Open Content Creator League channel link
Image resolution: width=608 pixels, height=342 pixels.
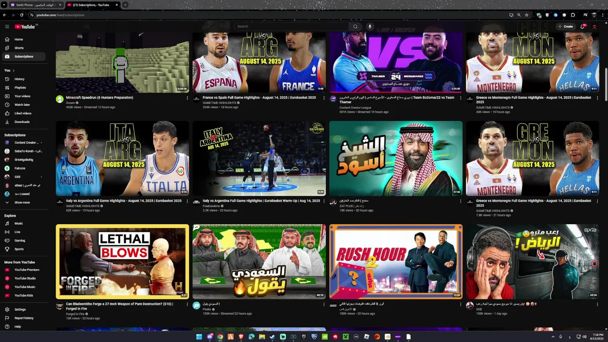coord(355,107)
